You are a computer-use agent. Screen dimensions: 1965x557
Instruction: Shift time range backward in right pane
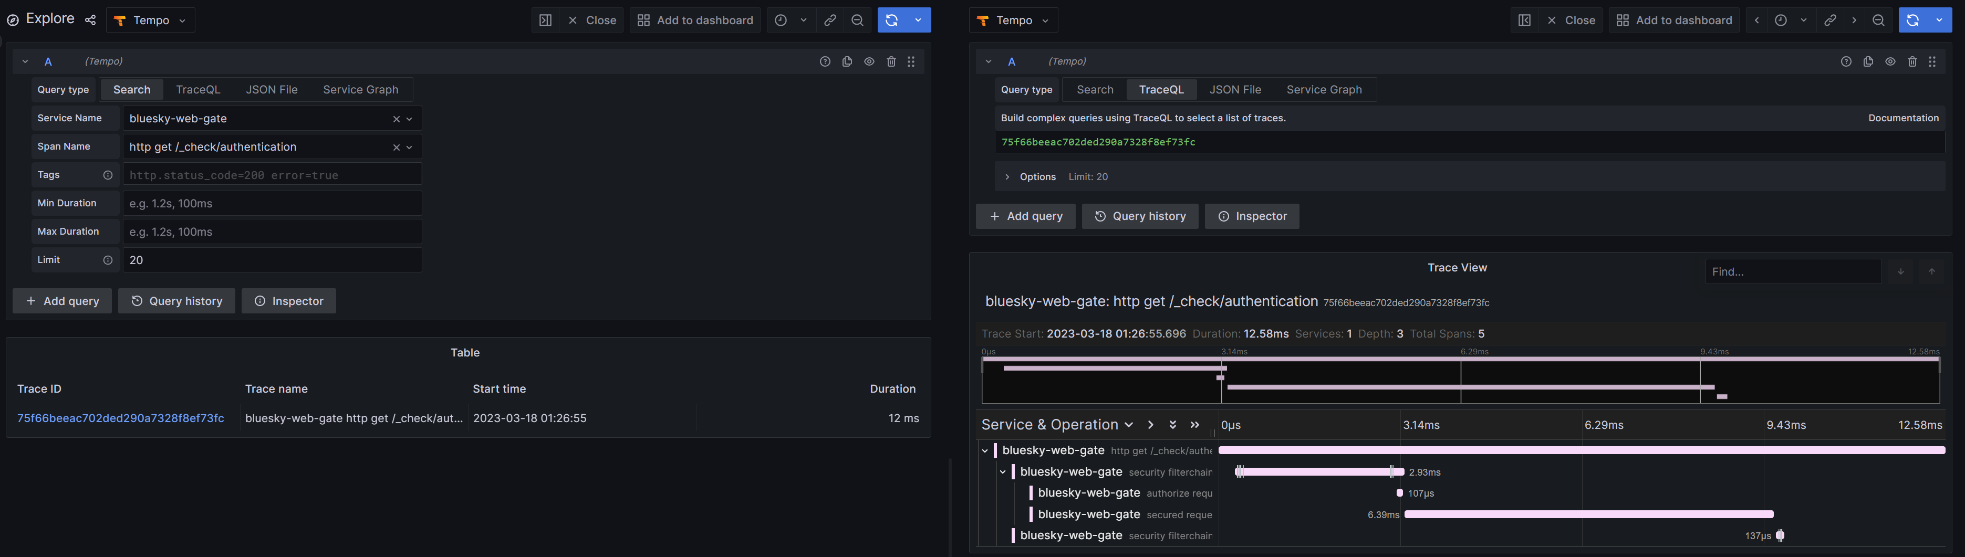click(1757, 20)
